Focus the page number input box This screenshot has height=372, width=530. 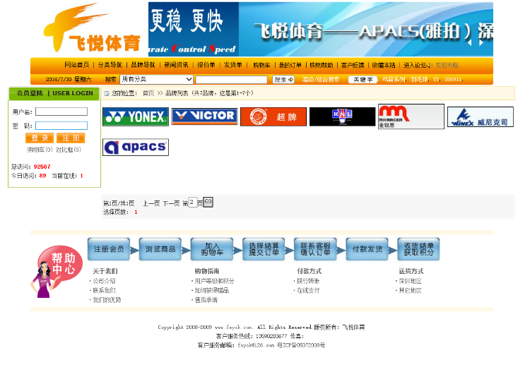tap(193, 202)
